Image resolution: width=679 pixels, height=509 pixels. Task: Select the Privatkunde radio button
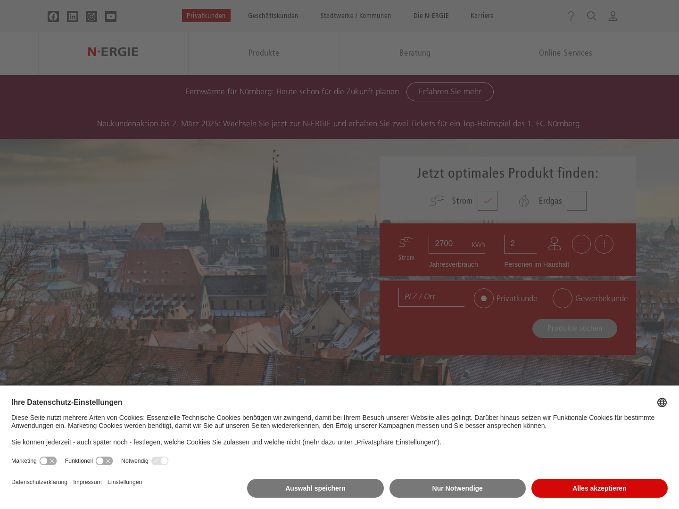484,298
